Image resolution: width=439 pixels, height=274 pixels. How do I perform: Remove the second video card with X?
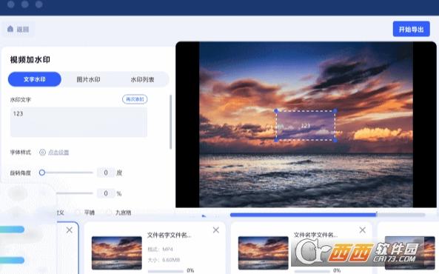click(216, 230)
